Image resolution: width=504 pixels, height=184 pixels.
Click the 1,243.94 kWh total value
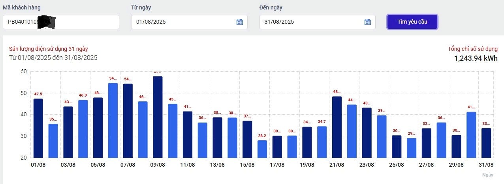476,58
